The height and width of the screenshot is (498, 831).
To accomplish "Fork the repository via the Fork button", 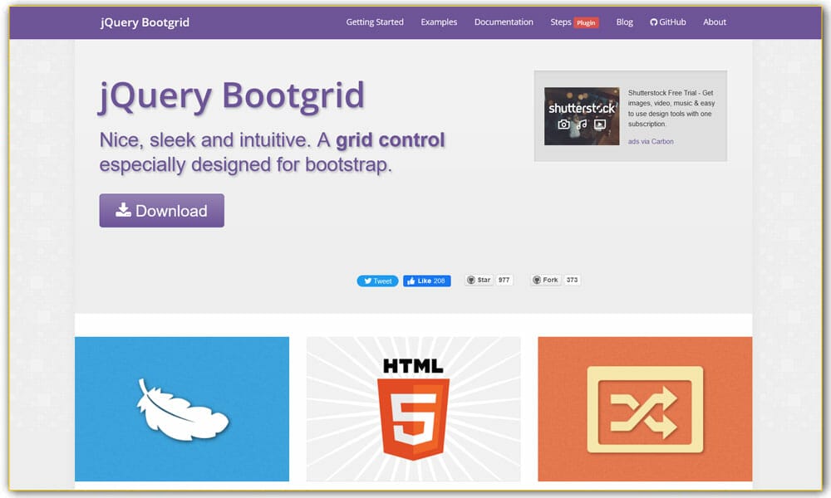I will click(547, 280).
